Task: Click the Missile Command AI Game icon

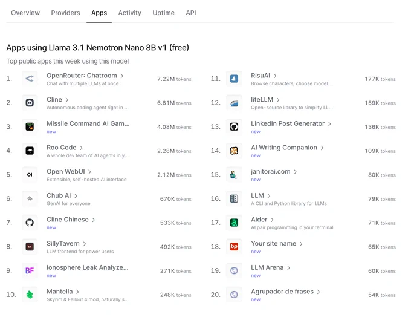Action: pyautogui.click(x=30, y=126)
